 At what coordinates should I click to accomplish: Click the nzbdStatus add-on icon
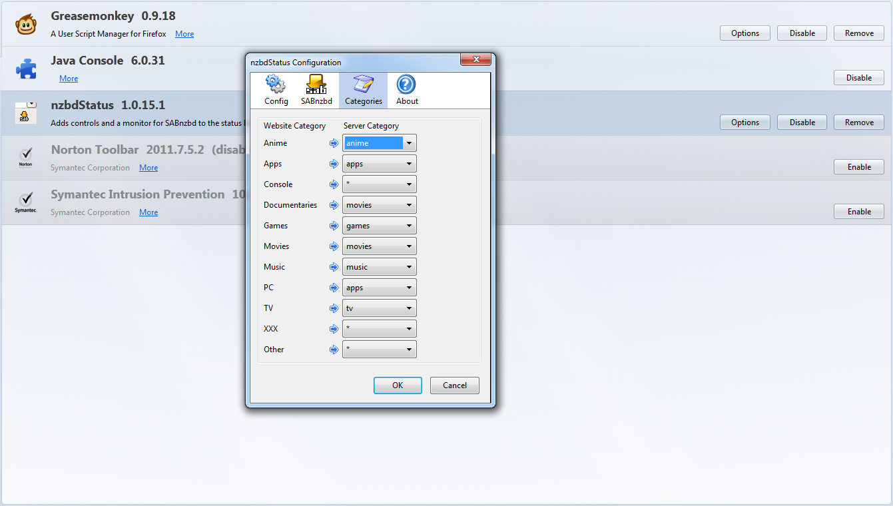coord(26,113)
